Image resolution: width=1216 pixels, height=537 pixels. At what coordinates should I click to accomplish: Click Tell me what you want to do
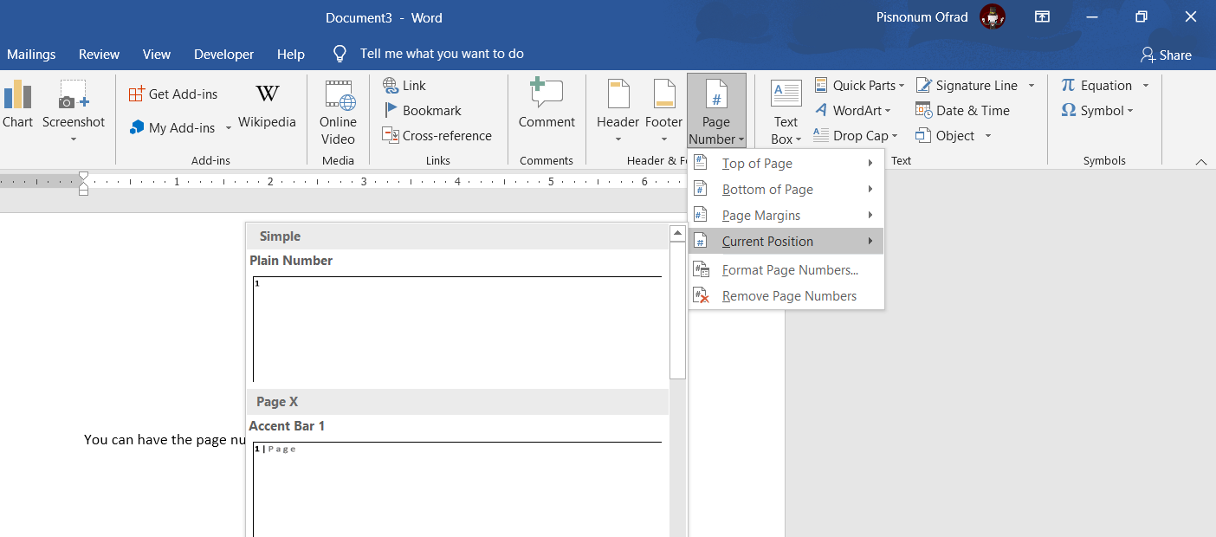tap(442, 54)
